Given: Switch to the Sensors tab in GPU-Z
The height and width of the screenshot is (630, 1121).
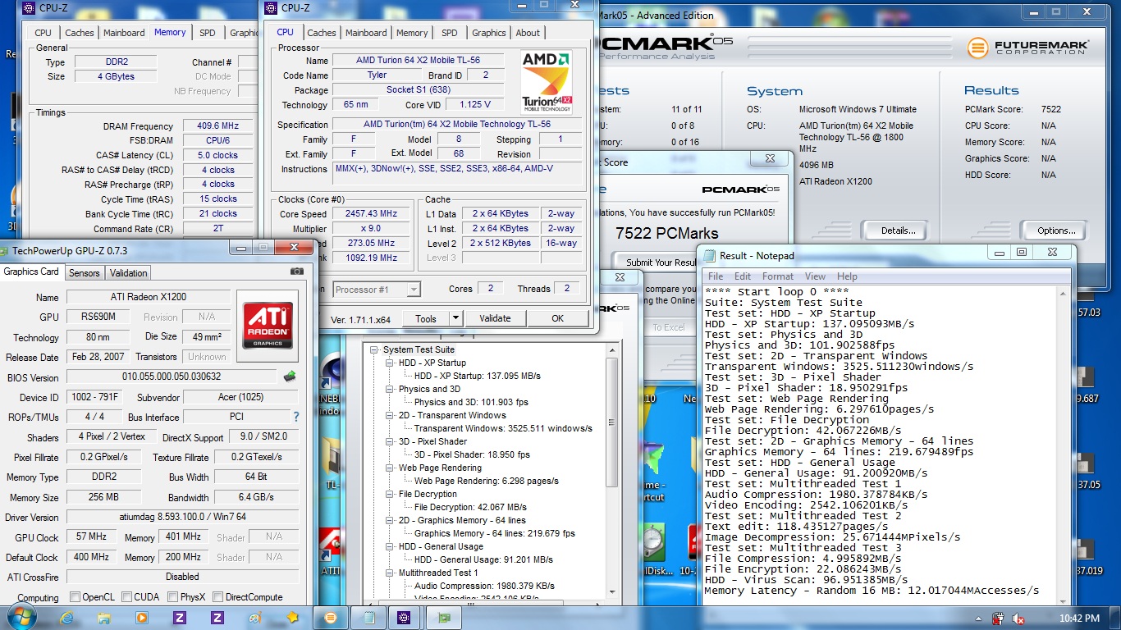Looking at the screenshot, I should click(85, 273).
